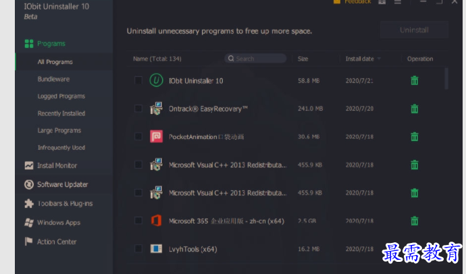Viewport: 466px width, 274px height.
Task: Click the Action Center flag icon
Action: pos(28,242)
